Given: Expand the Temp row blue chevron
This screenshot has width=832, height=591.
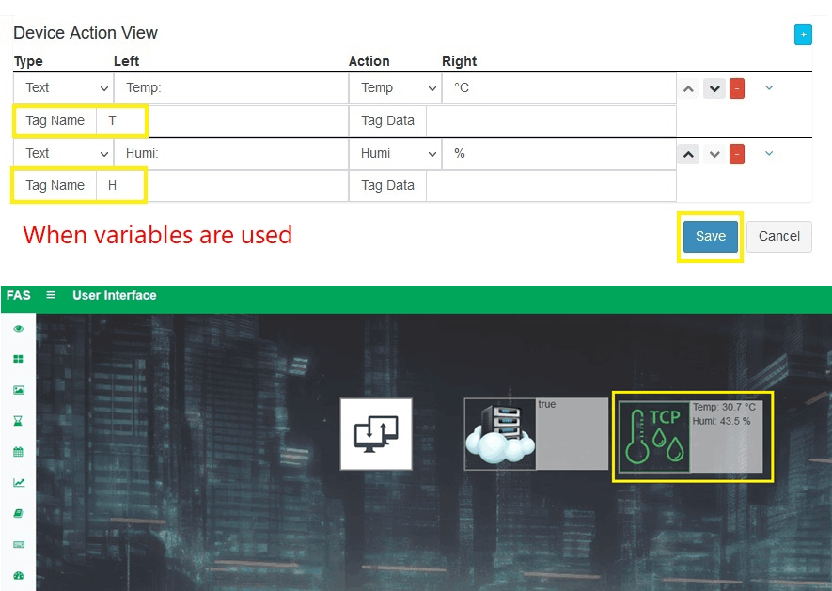Looking at the screenshot, I should click(x=768, y=88).
